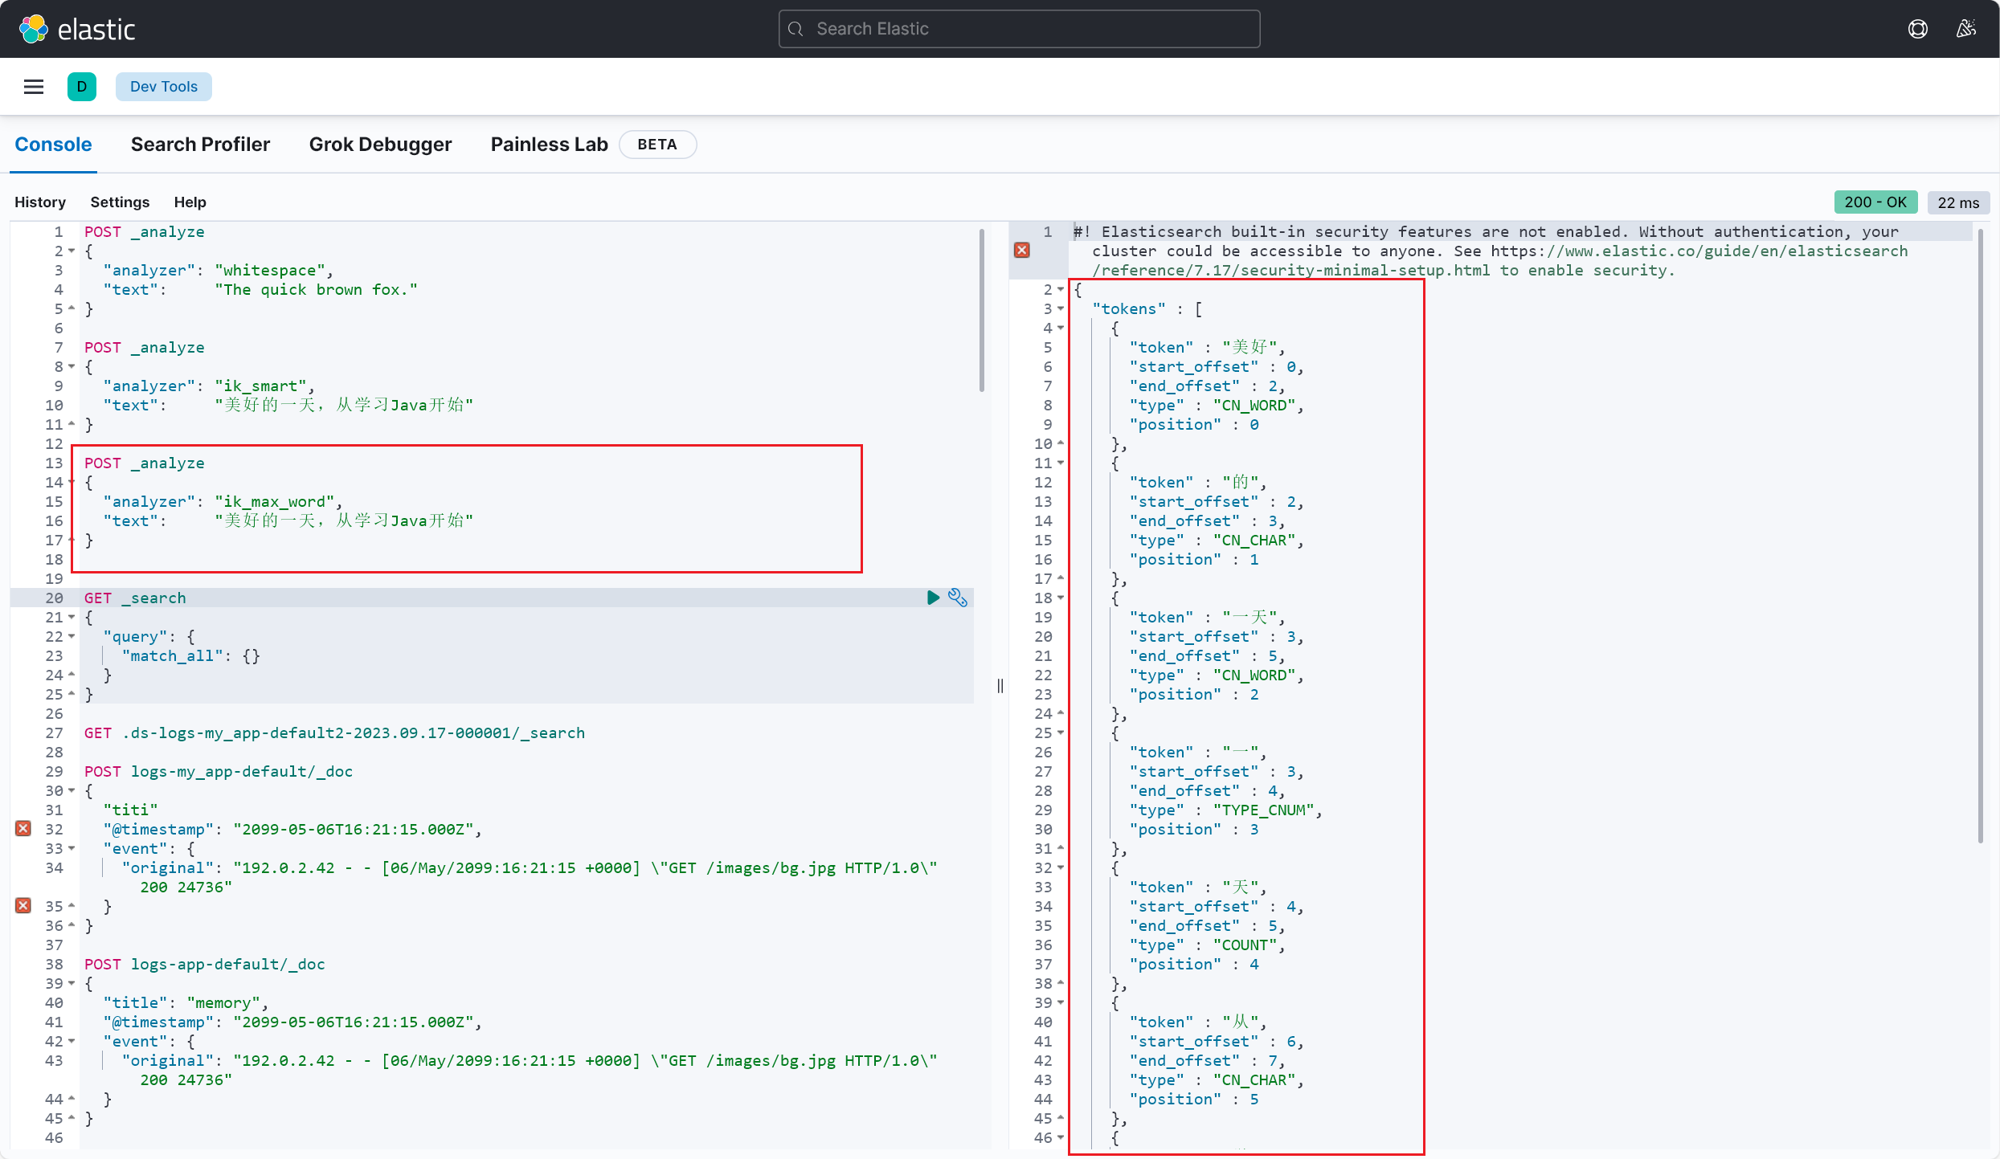Switch to the Search Profiler tab
This screenshot has height=1159, width=2000.
[198, 144]
